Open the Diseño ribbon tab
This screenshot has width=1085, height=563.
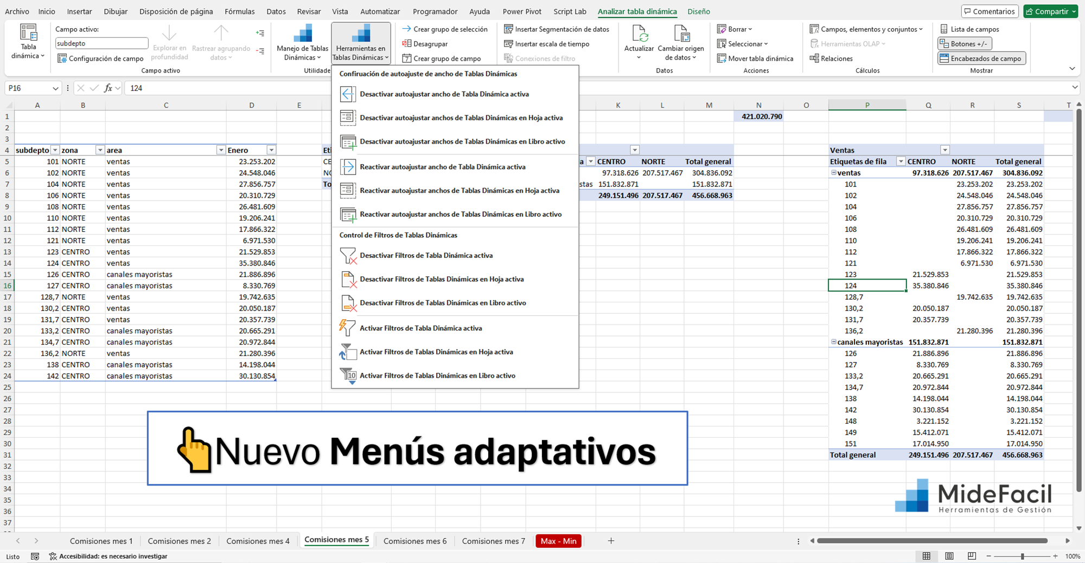click(699, 11)
